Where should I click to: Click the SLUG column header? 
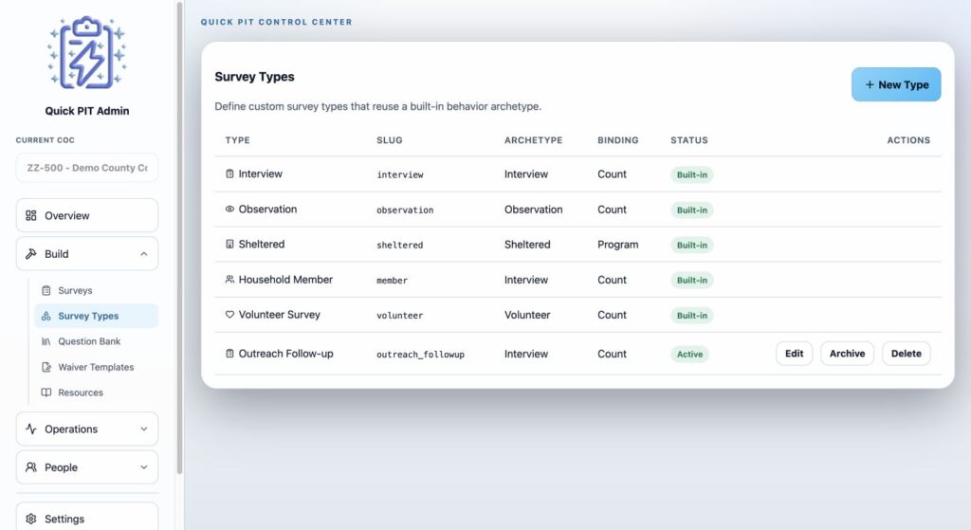[390, 140]
